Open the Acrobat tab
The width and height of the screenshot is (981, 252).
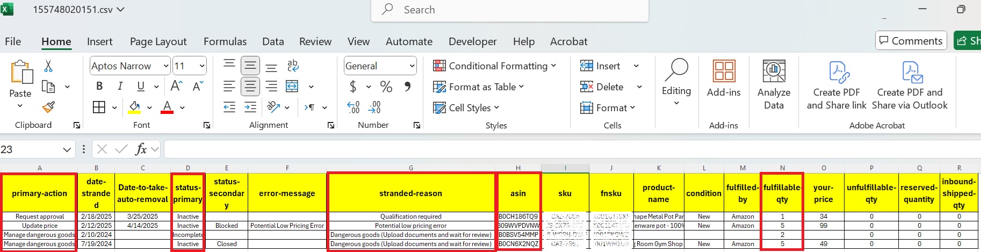click(568, 41)
